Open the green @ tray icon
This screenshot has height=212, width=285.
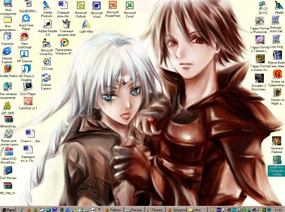pyautogui.click(x=244, y=210)
